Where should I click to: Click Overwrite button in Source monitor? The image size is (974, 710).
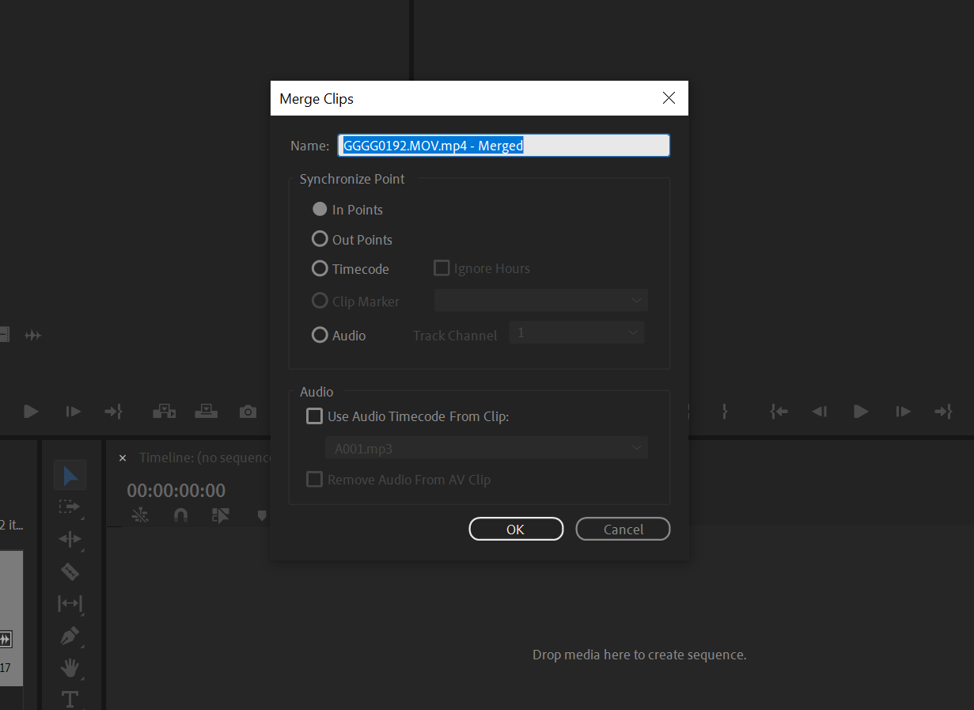(x=207, y=411)
